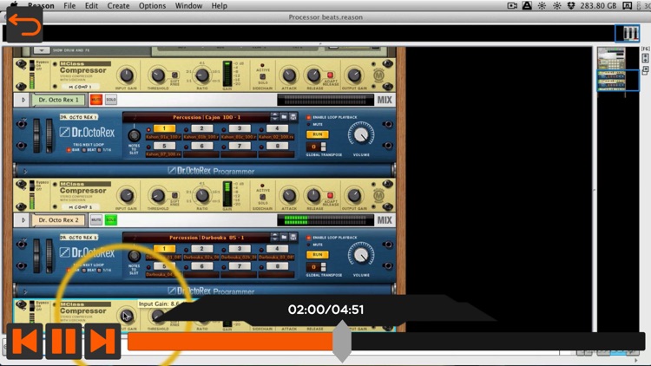Expand the Programmer panel below Darbouka device
This screenshot has width=651, height=366.
click(x=25, y=291)
